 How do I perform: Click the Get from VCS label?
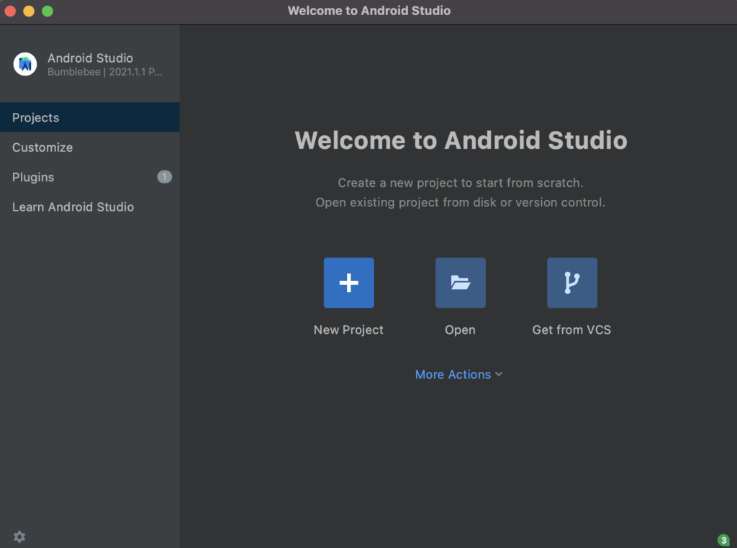571,329
